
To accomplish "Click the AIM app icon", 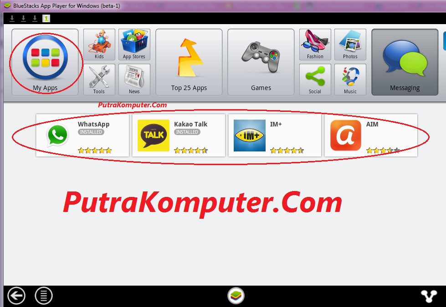I will point(346,136).
